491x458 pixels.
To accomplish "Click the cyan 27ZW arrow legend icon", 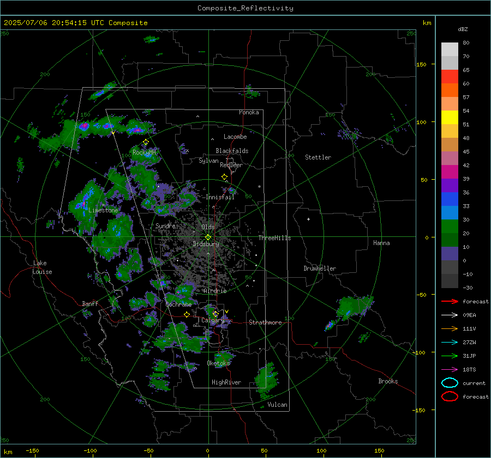I will tap(450, 342).
